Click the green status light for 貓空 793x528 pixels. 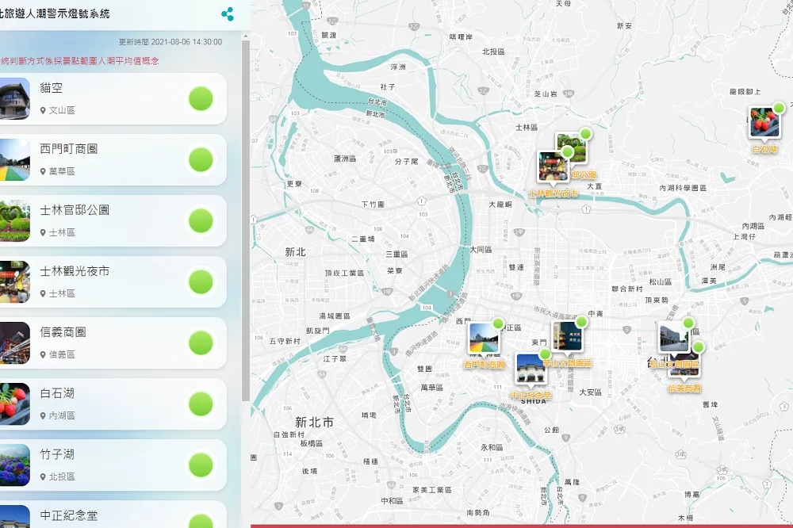point(201,98)
